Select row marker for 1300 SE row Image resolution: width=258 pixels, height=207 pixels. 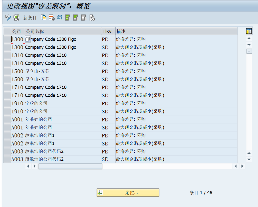7,47
